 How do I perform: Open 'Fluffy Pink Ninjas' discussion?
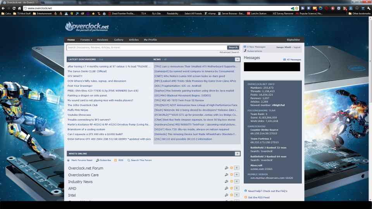pos(78,110)
